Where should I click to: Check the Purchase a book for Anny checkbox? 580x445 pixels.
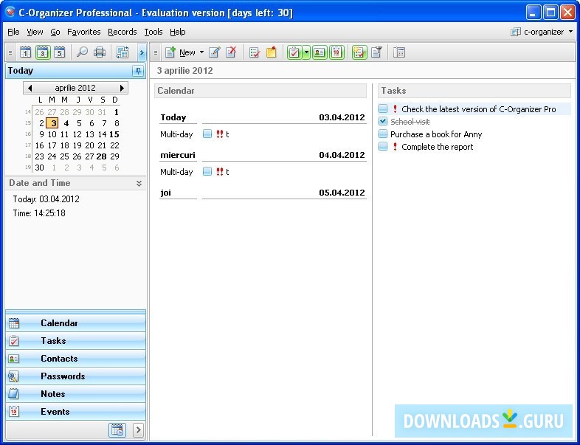(x=383, y=134)
